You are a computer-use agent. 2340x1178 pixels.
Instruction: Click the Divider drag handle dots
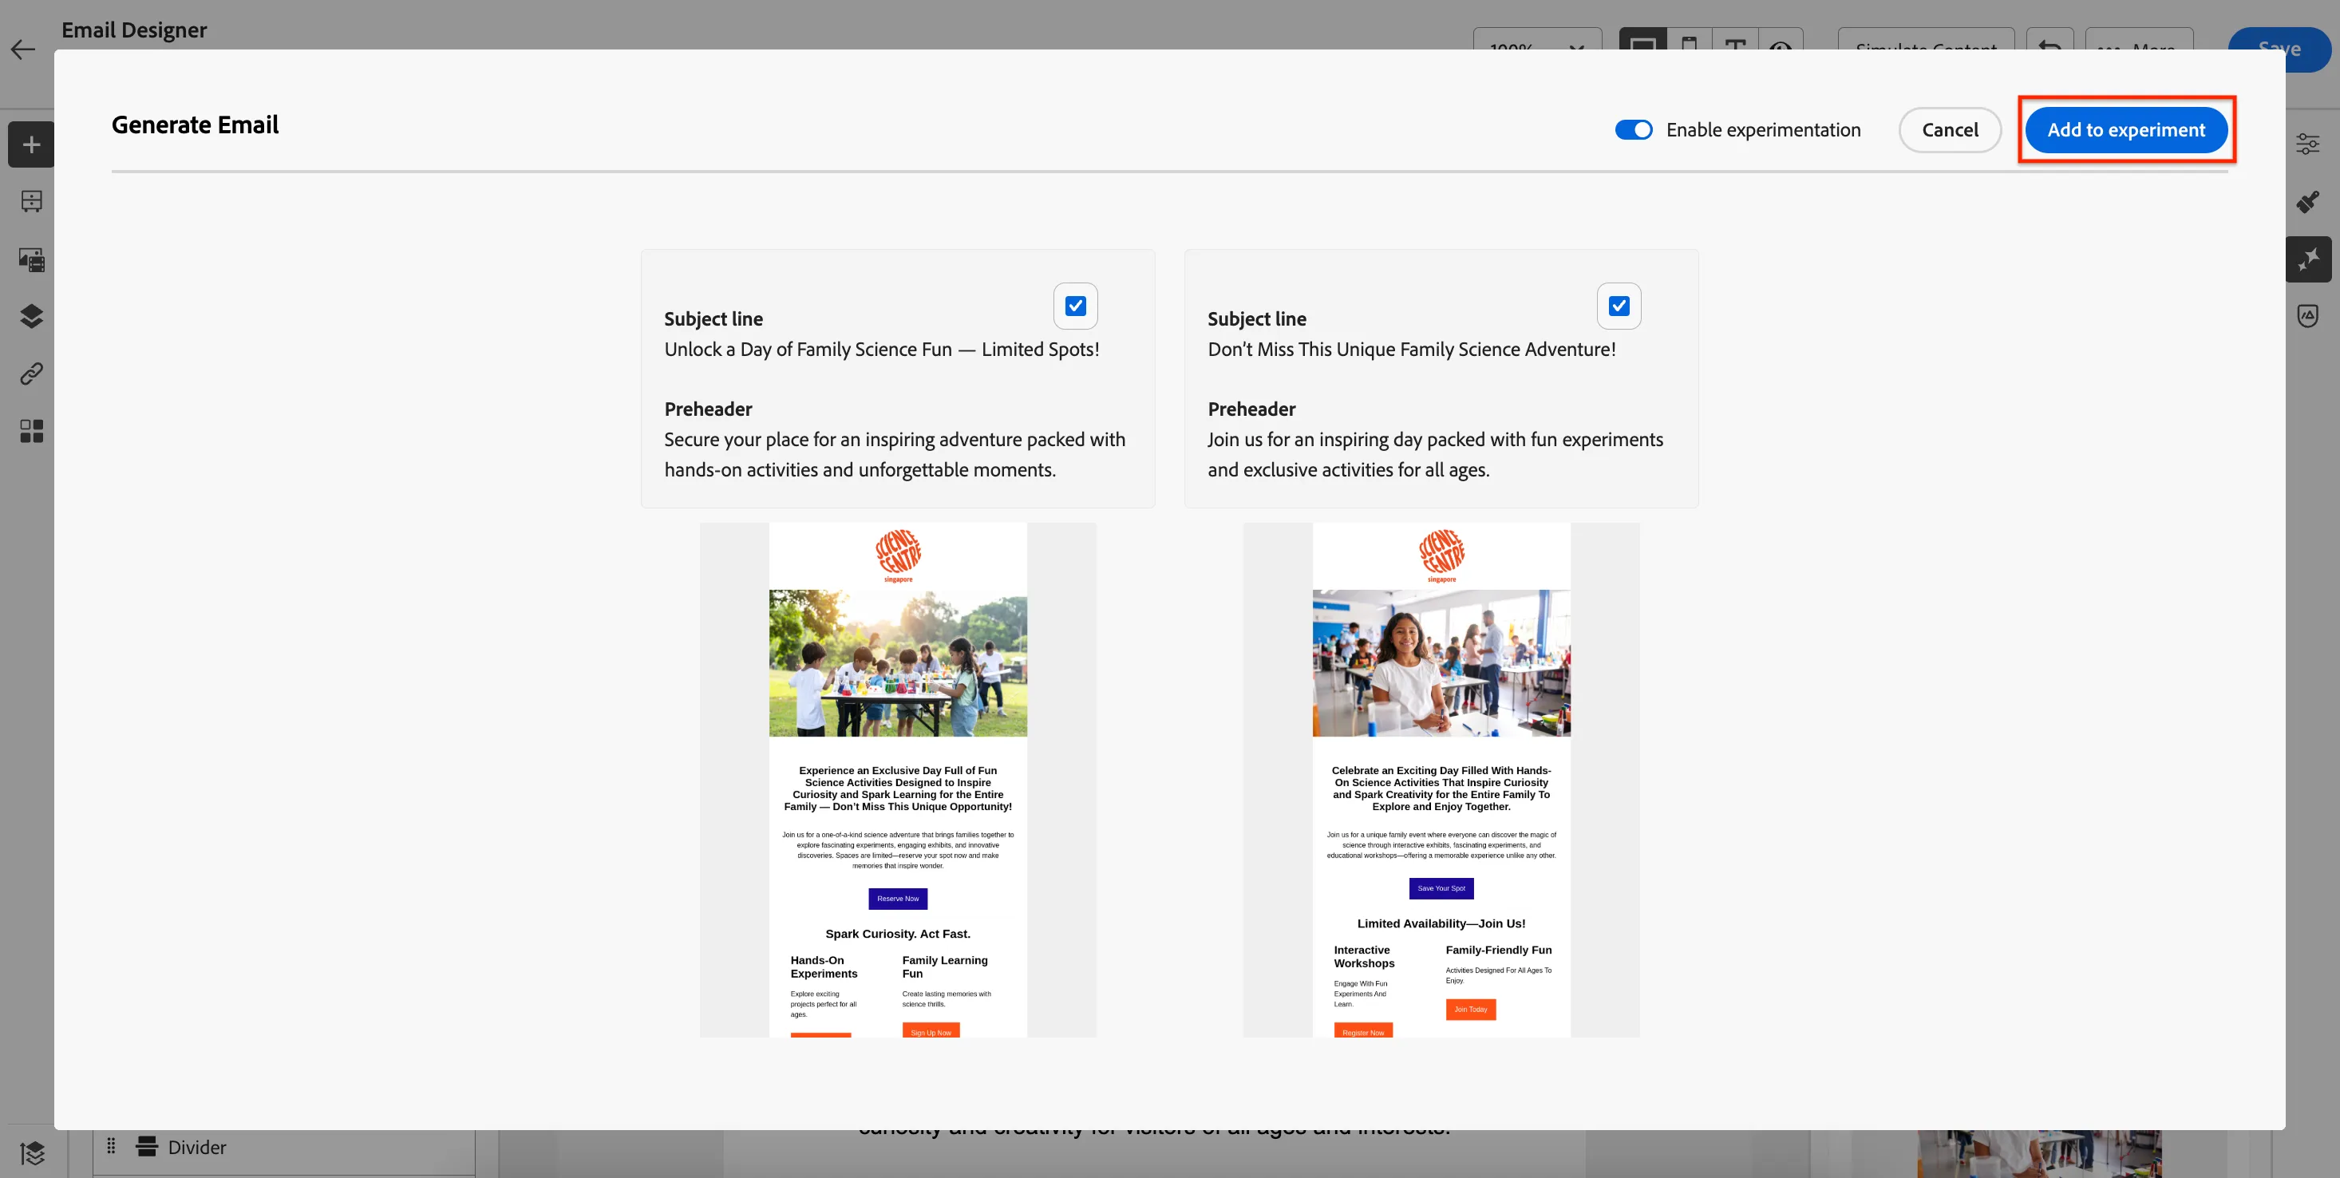pos(111,1146)
